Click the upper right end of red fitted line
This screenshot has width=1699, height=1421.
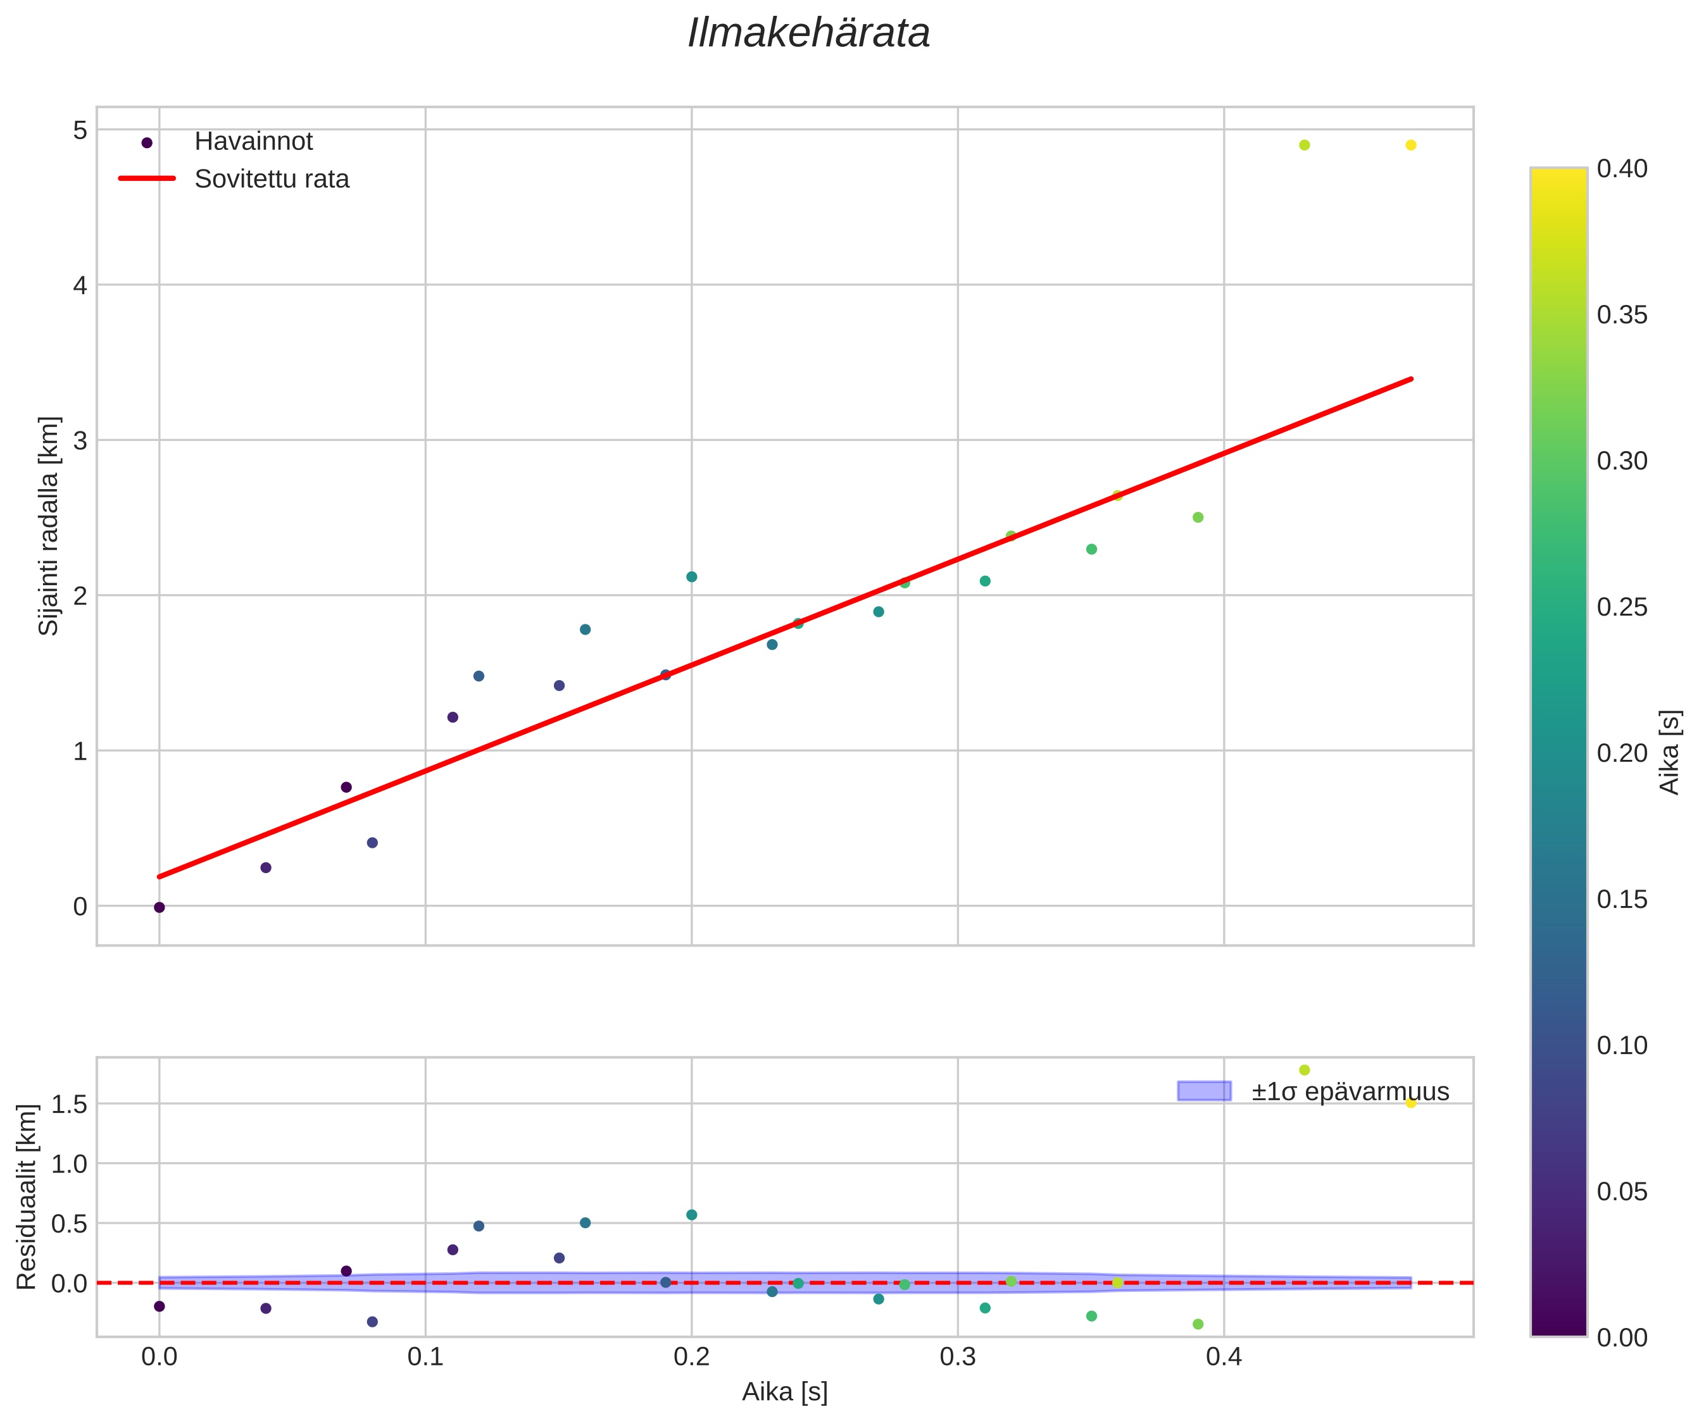point(1408,380)
